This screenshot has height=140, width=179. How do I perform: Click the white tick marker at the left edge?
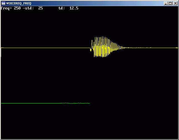1,53
